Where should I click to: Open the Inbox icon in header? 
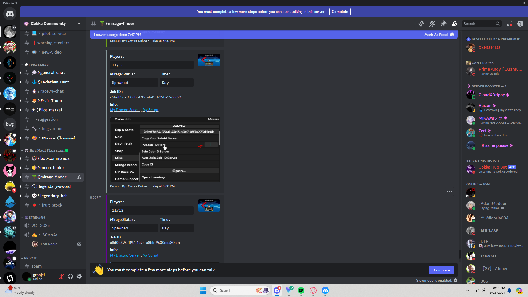pos(509,24)
